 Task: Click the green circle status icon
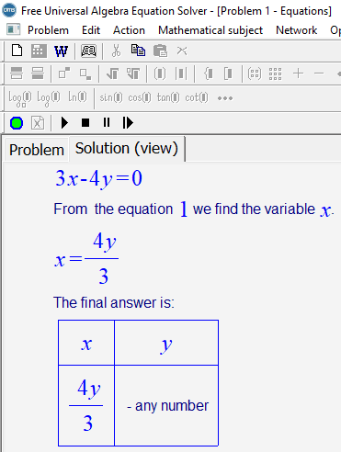(17, 123)
